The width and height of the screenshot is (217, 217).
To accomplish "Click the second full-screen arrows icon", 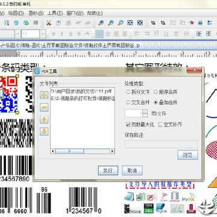I will [x=140, y=23].
